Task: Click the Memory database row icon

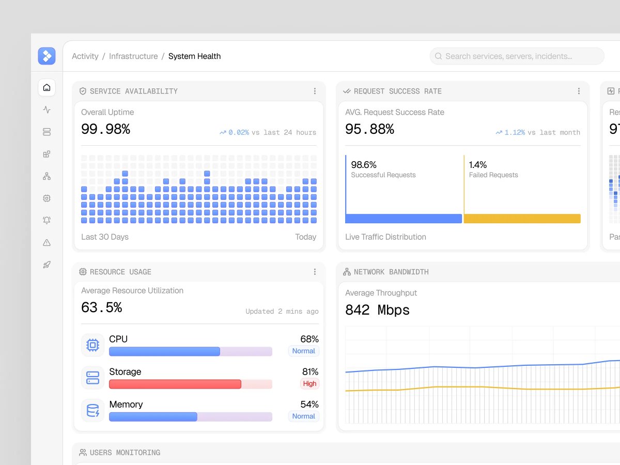Action: 92,410
